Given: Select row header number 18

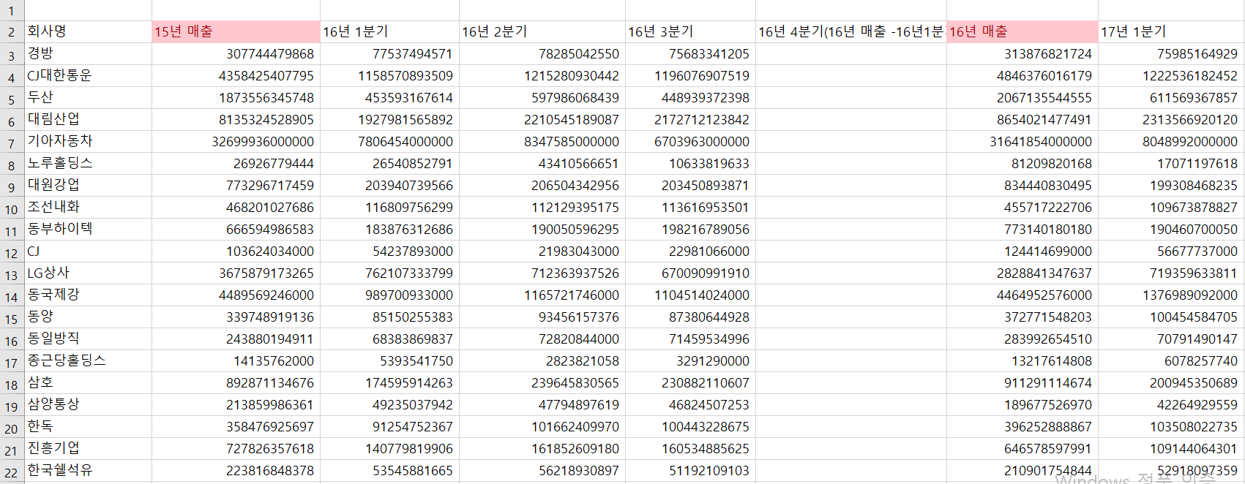Looking at the screenshot, I should (12, 383).
